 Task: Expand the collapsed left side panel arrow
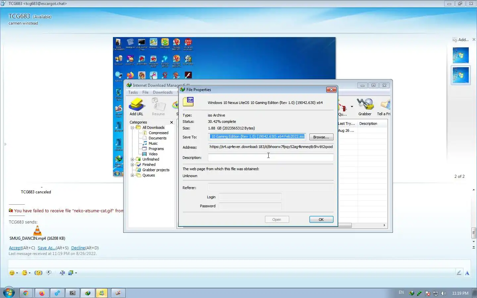pyautogui.click(x=5, y=144)
